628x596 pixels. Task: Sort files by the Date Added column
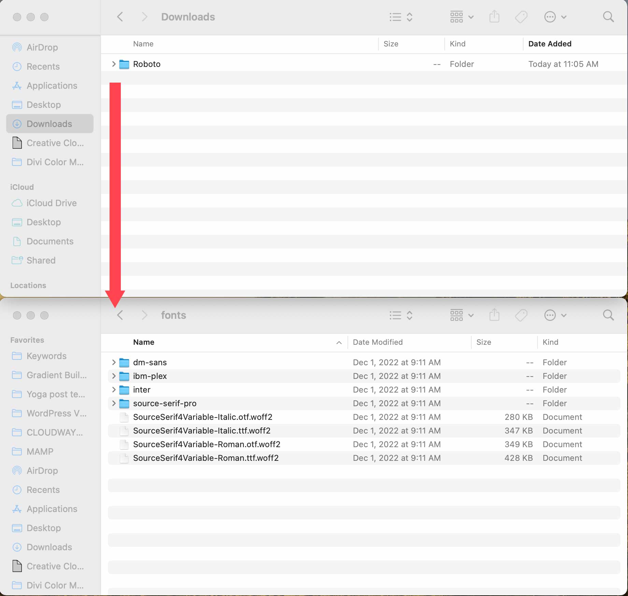point(549,44)
